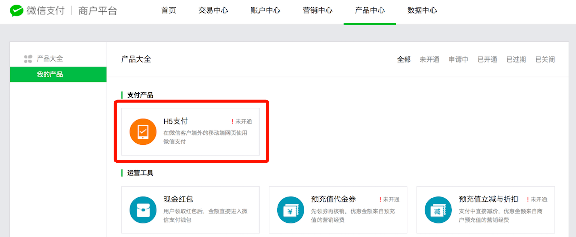The width and height of the screenshot is (576, 237).
Task: Filter by 已过期 products
Action: pos(516,60)
